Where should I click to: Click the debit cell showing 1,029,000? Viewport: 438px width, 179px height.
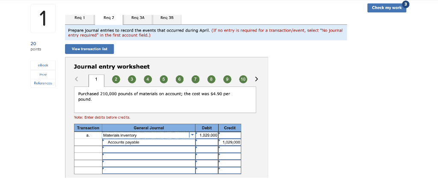(x=207, y=135)
